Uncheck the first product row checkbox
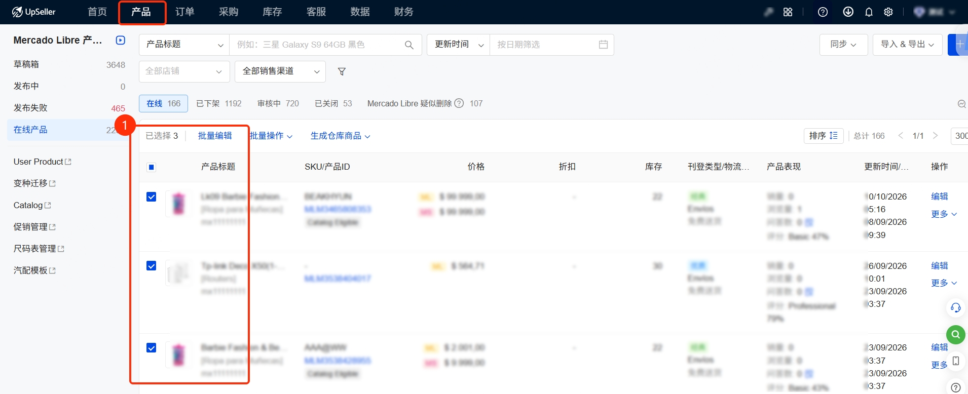968x394 pixels. (151, 196)
